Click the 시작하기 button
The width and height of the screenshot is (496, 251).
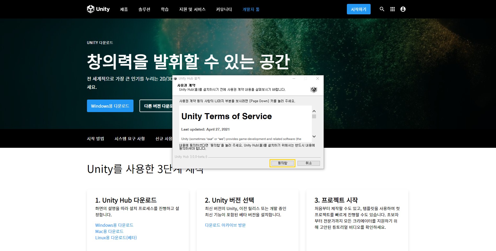click(x=359, y=9)
